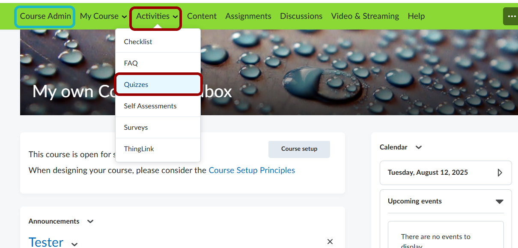Open the Tester announcement title
Screen dimensions: 518x248
[x=46, y=242]
